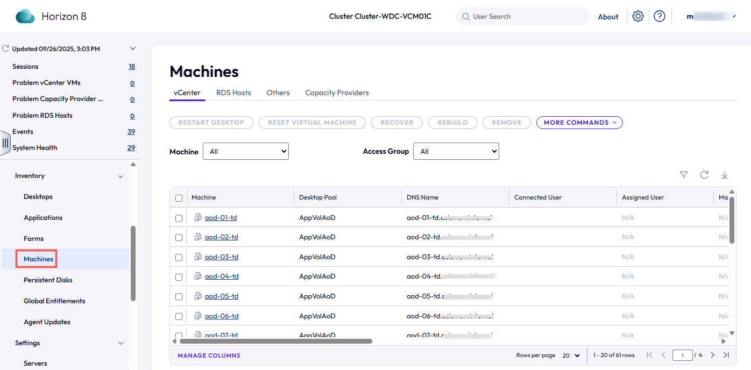
Task: Open the Machine filter dropdown
Action: point(246,152)
